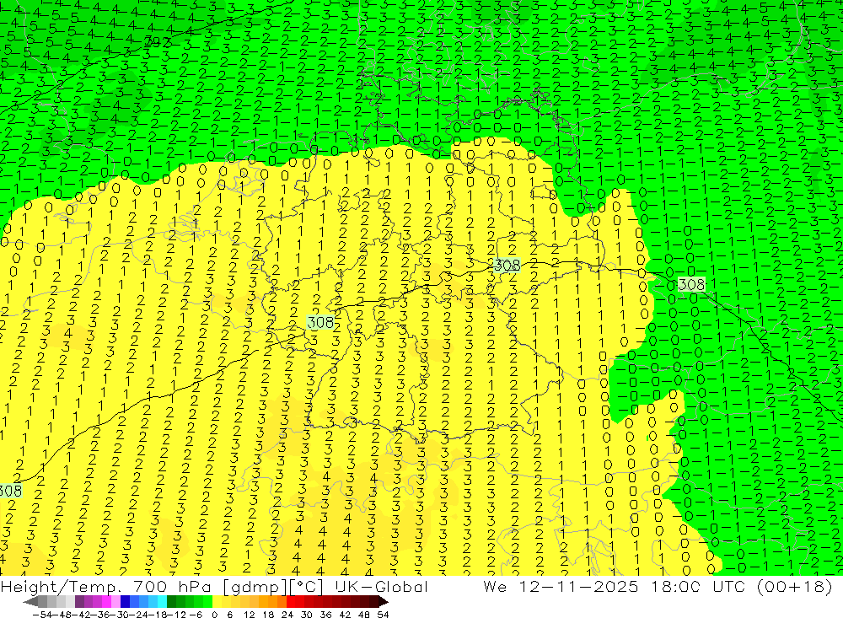This screenshot has height=618, width=843.
Task: Click the "18" legend value
Action: 268,615
